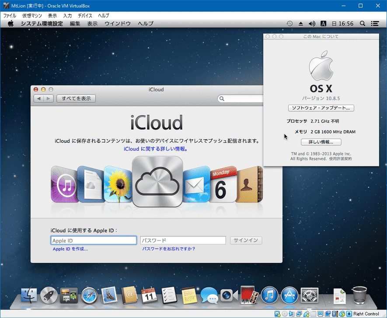
Task: Open the Trash in the Dock
Action: coord(359,295)
